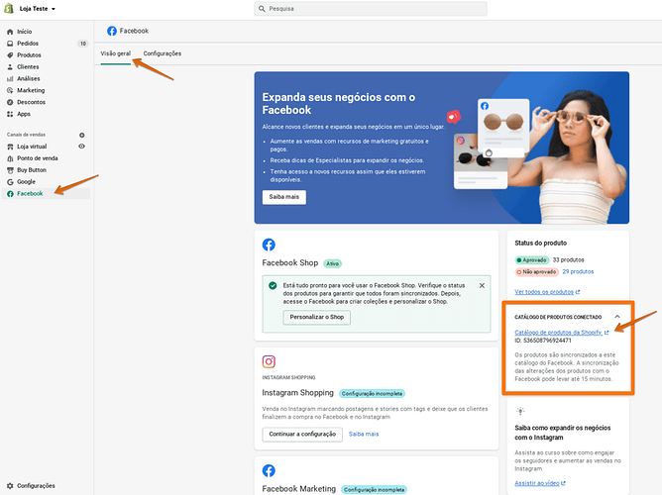Screen dimensions: 662x495
Task: Click the Pedidos count badge 10
Action: (83, 44)
